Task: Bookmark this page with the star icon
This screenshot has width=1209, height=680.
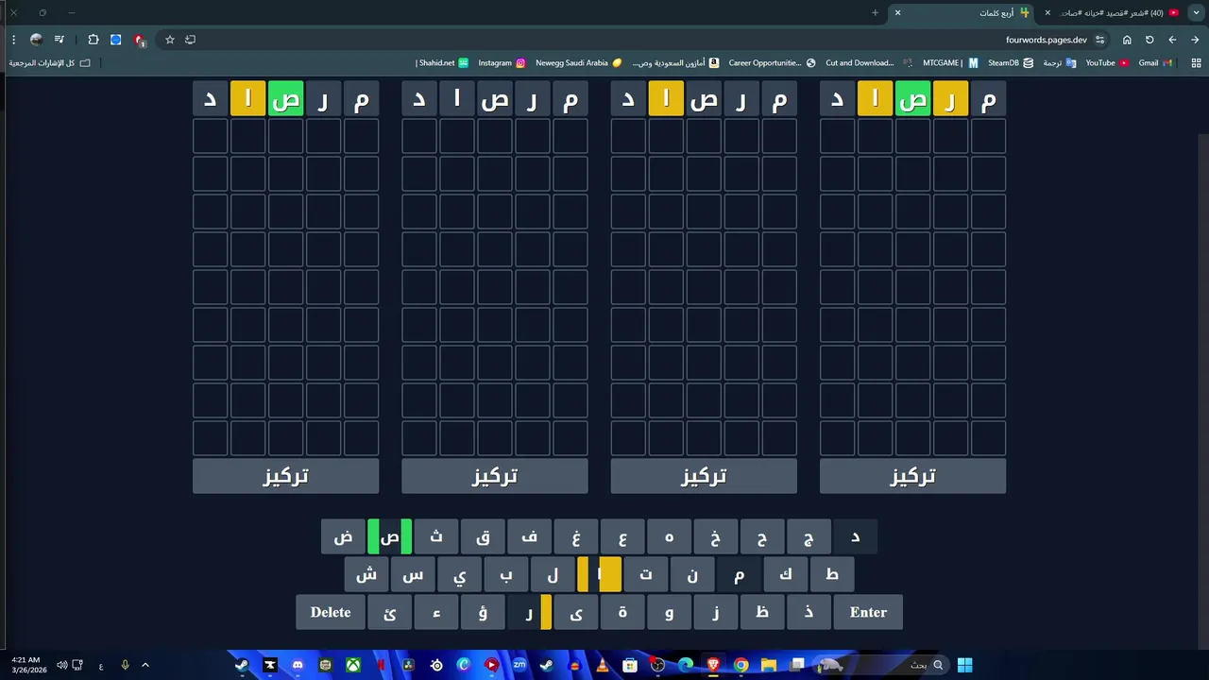Action: click(170, 40)
